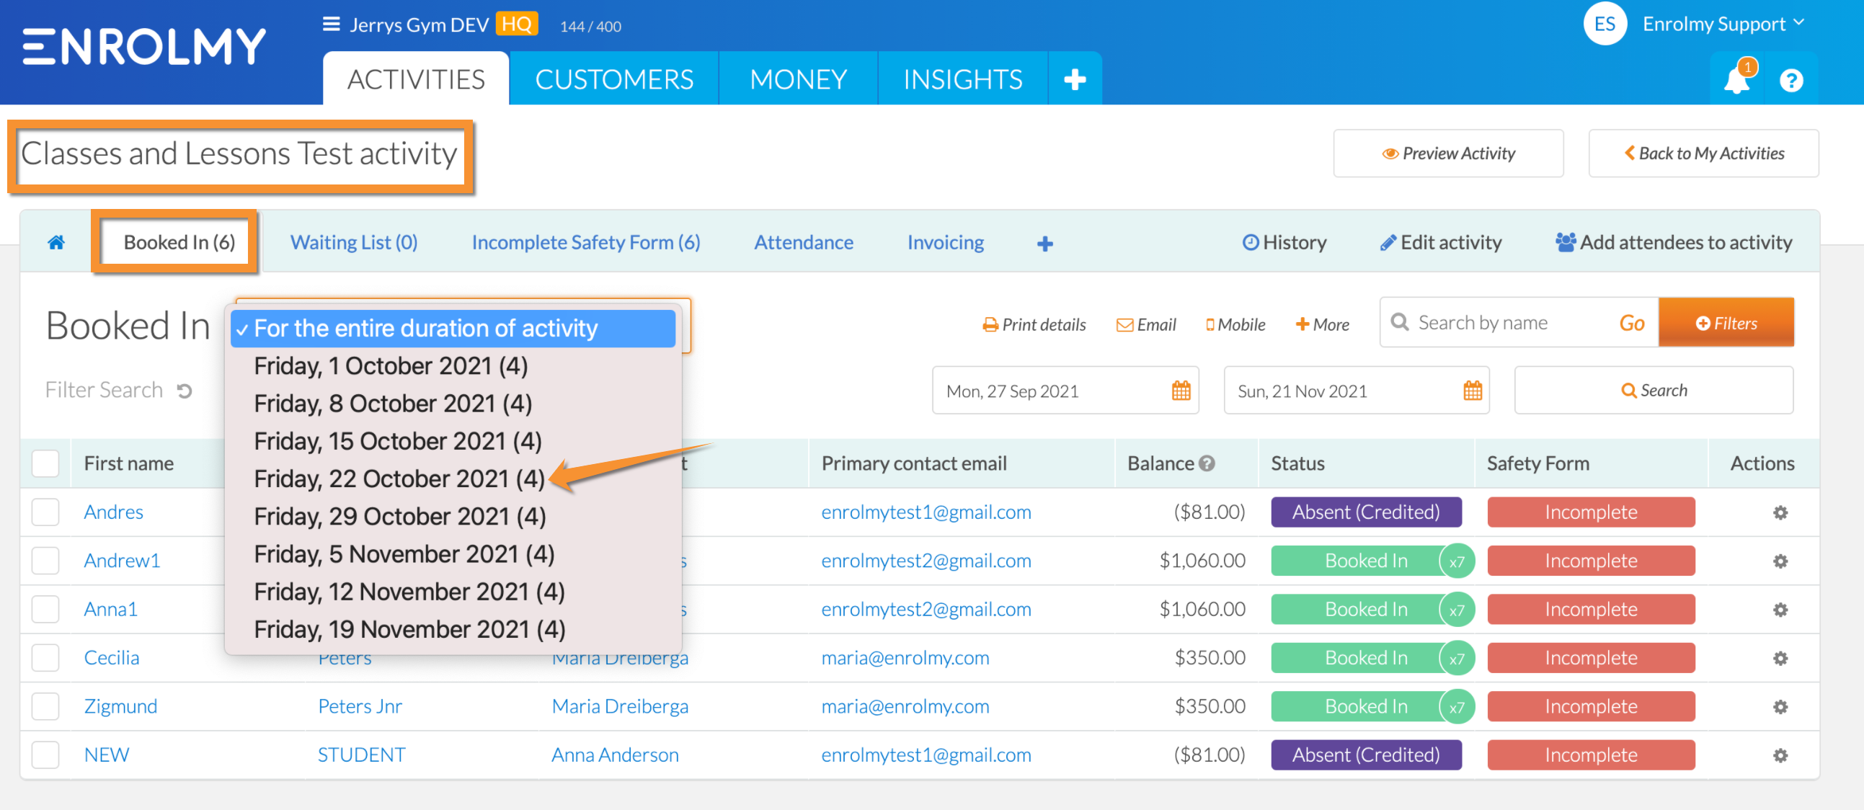The height and width of the screenshot is (810, 1864).
Task: Open the notifications bell
Action: [x=1736, y=79]
